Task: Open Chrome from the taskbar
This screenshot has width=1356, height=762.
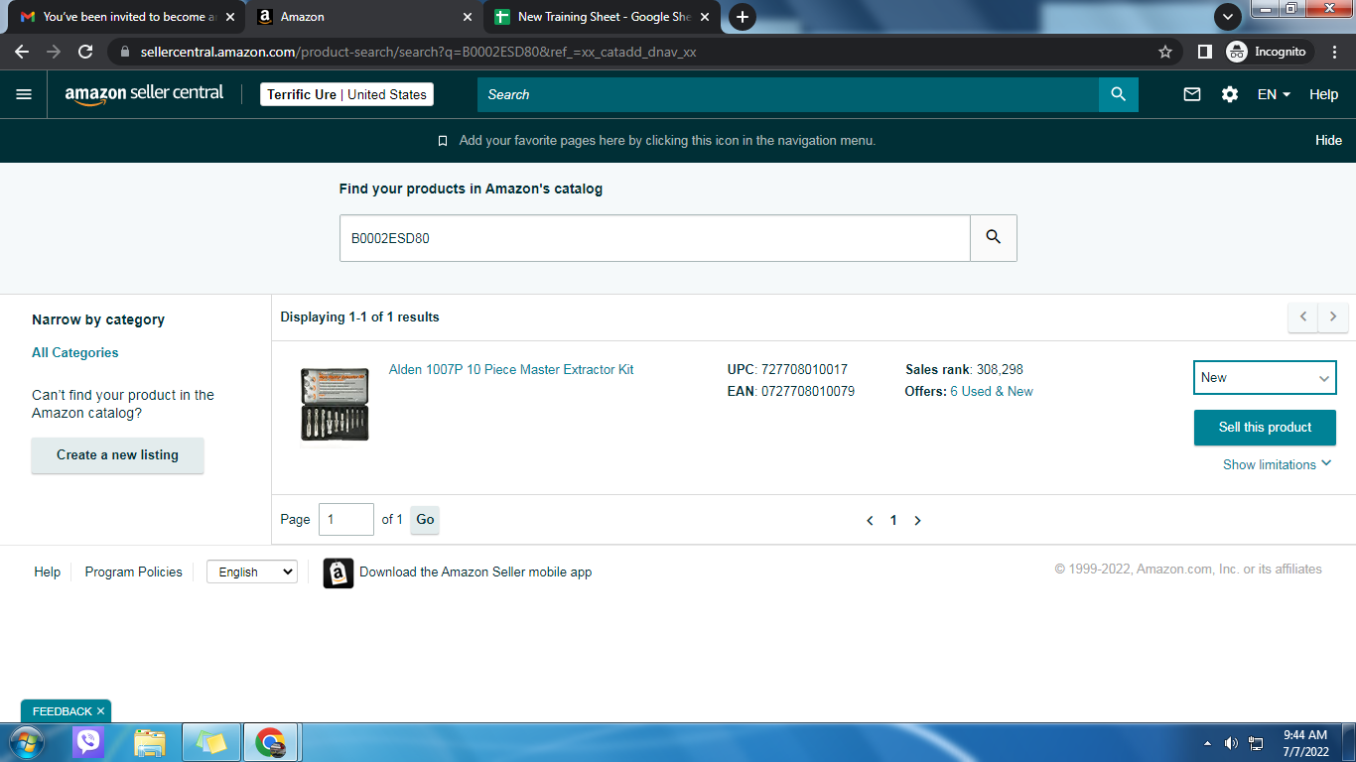Action: tap(271, 742)
